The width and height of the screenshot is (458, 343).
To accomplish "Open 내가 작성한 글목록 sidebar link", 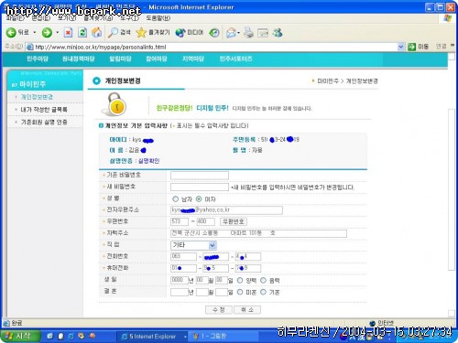I will (x=44, y=110).
